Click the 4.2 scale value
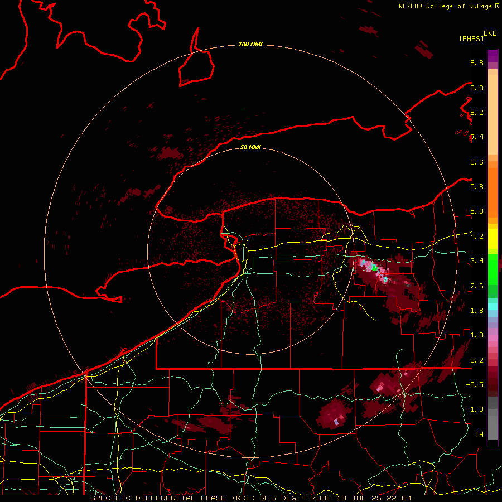The width and height of the screenshot is (502, 502). [x=477, y=236]
